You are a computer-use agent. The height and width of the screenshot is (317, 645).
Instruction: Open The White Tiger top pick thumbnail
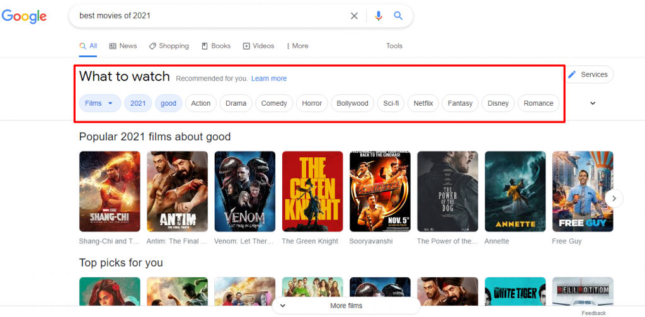pos(515,292)
